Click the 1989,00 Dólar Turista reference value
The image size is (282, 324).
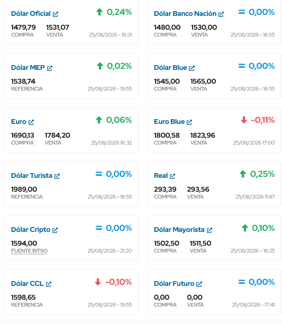point(24,190)
